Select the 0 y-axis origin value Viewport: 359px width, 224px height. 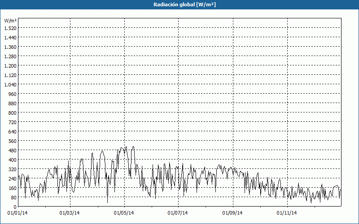pos(15,207)
